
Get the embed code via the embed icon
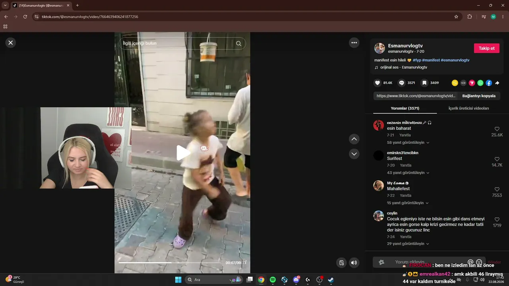tap(463, 83)
